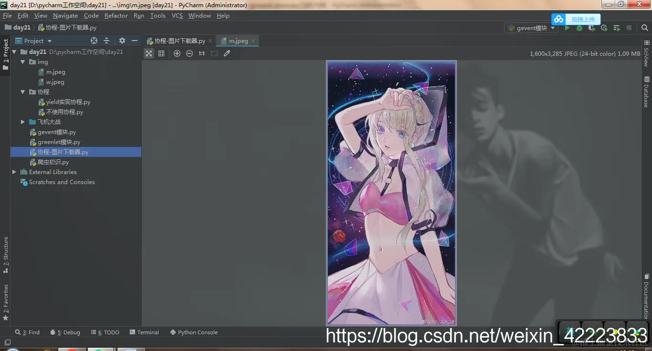Collapse the day21 root folder
Image resolution: width=652 pixels, height=351 pixels.
coord(14,52)
